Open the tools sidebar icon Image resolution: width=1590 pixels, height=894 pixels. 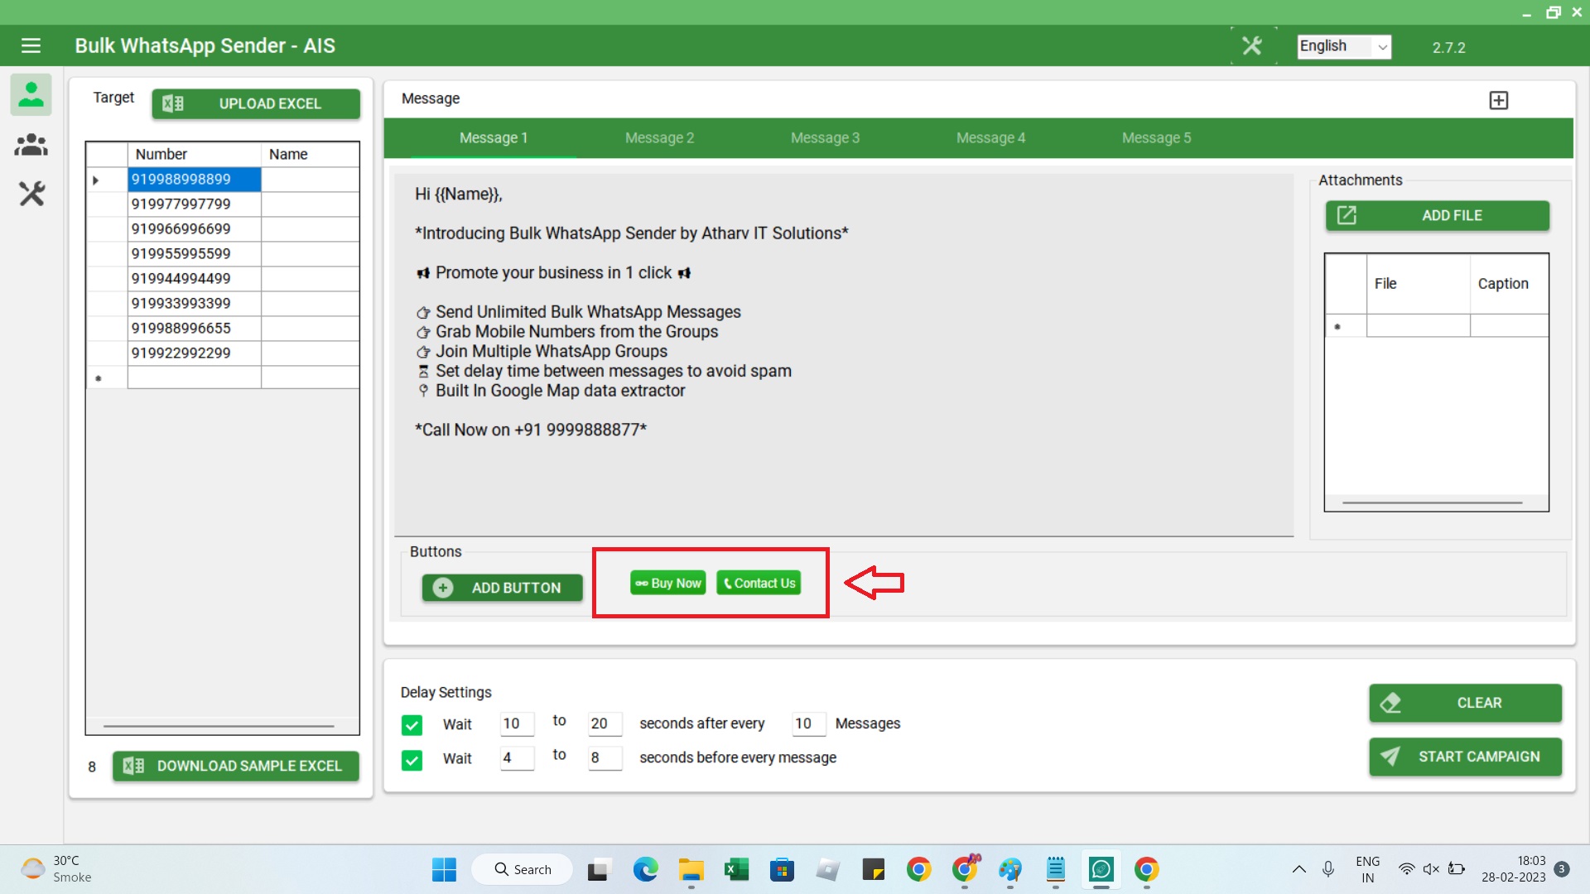[x=31, y=194]
